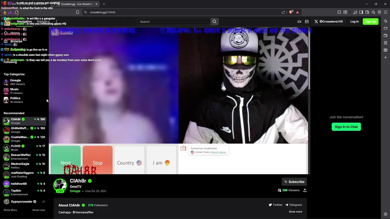
Task: Open Leo AI in right sidebar
Action: click(x=385, y=21)
